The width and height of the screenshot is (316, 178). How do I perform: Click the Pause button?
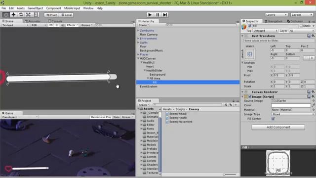coord(158,15)
